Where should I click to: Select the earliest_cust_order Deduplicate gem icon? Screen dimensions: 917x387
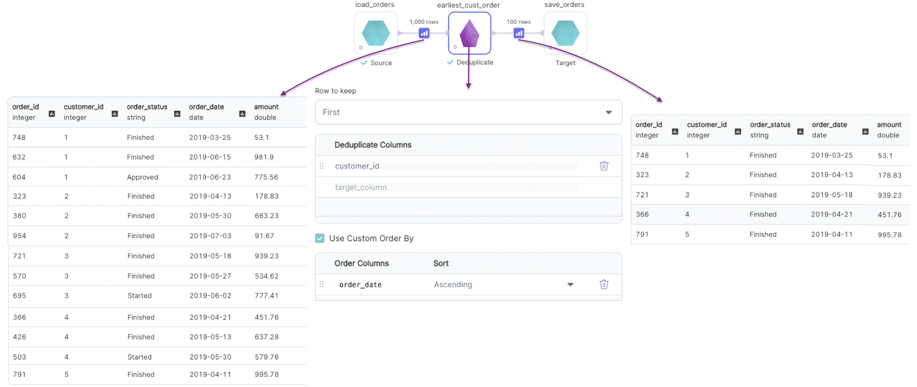point(469,33)
